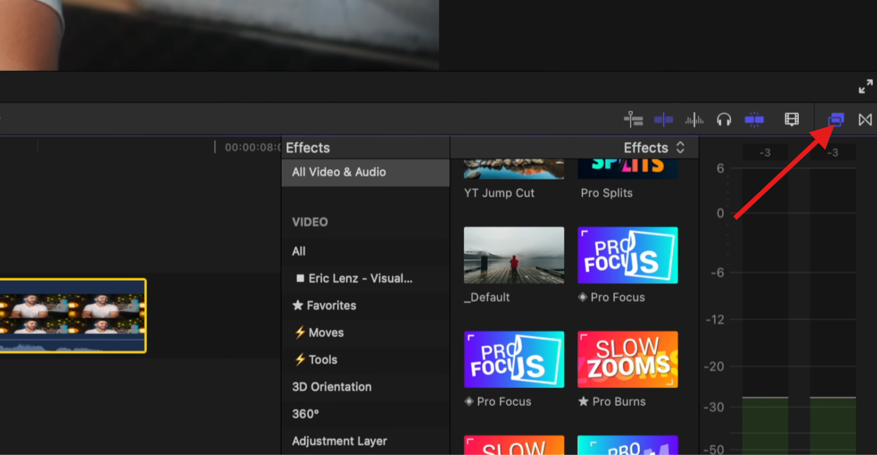Viewport: 877px width, 455px height.
Task: Click the expand-to-fullscreen arrows icon
Action: (x=865, y=87)
